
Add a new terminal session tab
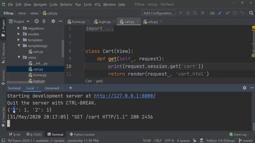[71, 88]
